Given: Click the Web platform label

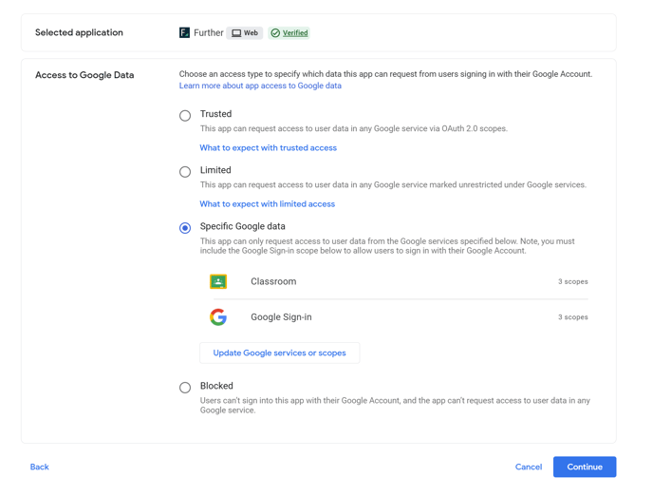Looking at the screenshot, I should 251,33.
